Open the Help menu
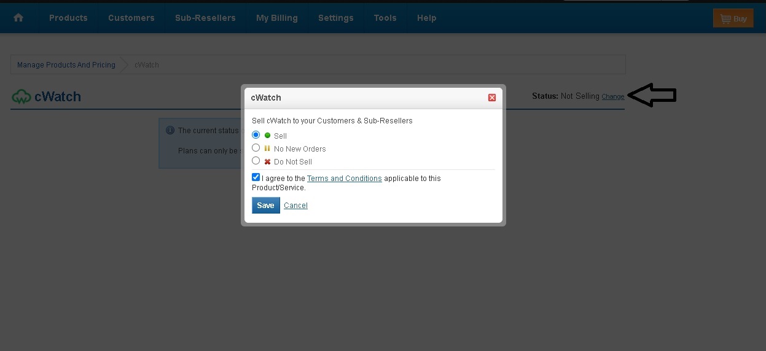 [x=427, y=18]
